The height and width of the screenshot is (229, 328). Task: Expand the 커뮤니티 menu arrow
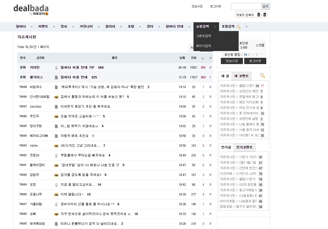tap(99, 27)
